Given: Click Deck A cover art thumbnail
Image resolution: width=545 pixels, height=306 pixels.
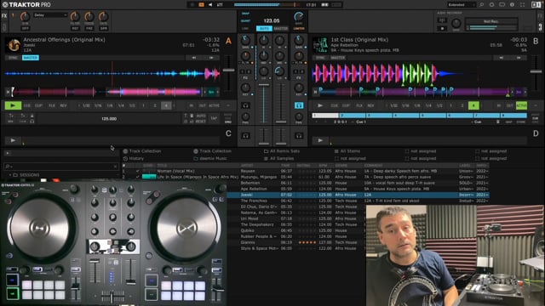Looking at the screenshot, I should click(x=14, y=45).
